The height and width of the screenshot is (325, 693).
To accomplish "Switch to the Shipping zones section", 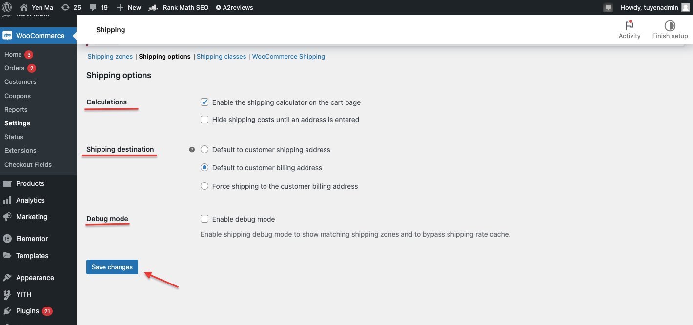I will pyautogui.click(x=110, y=56).
